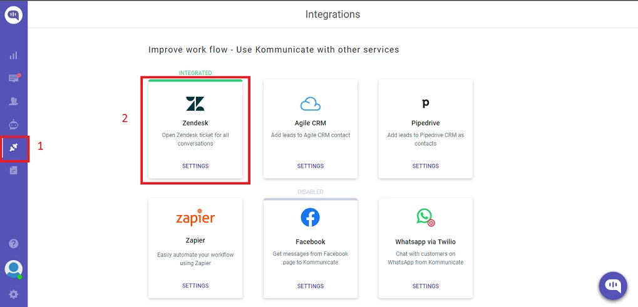This screenshot has height=307, width=638.
Task: Select the integrations plug sidebar icon
Action: tap(14, 148)
